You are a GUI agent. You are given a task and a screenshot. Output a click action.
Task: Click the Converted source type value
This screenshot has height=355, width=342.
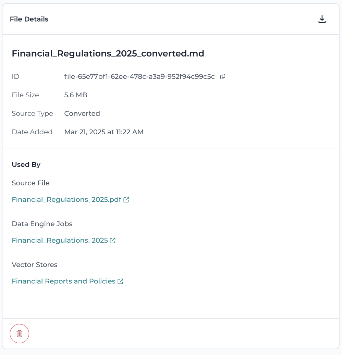pyautogui.click(x=82, y=113)
